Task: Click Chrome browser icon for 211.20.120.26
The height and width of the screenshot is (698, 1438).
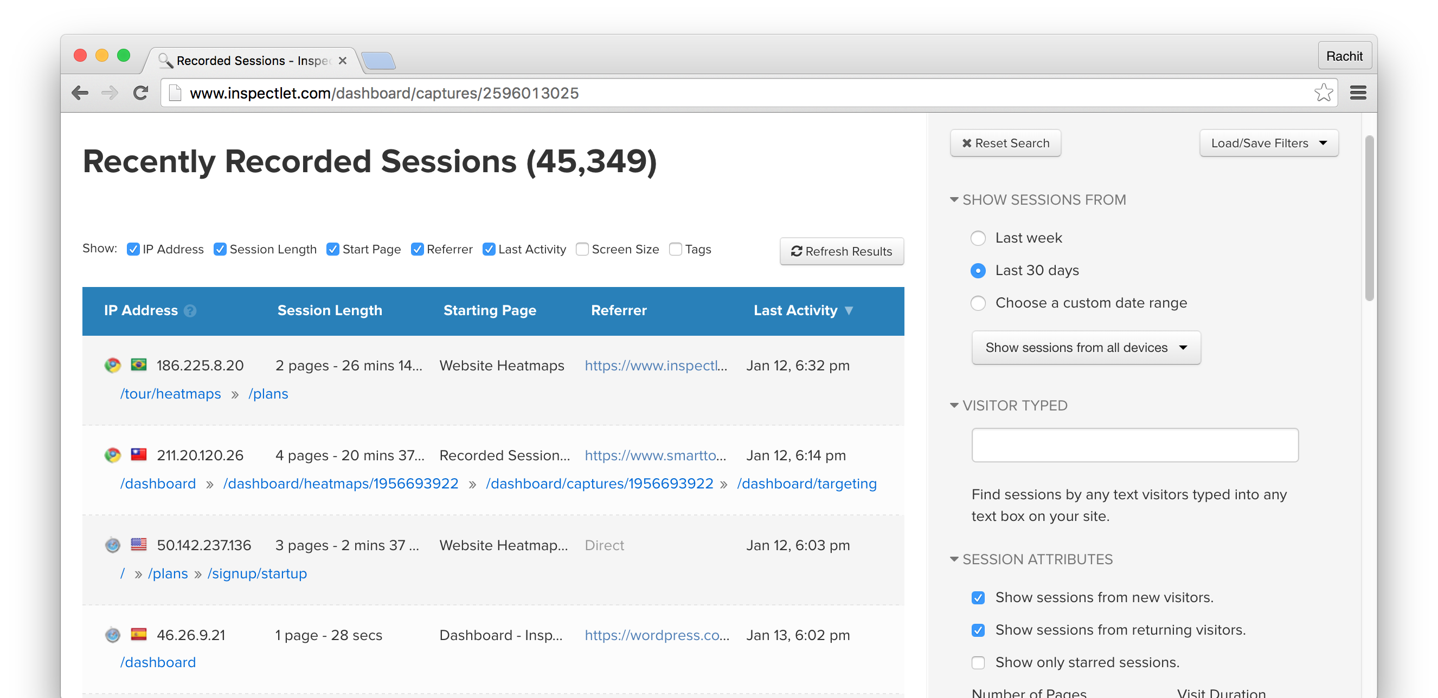Action: click(113, 455)
